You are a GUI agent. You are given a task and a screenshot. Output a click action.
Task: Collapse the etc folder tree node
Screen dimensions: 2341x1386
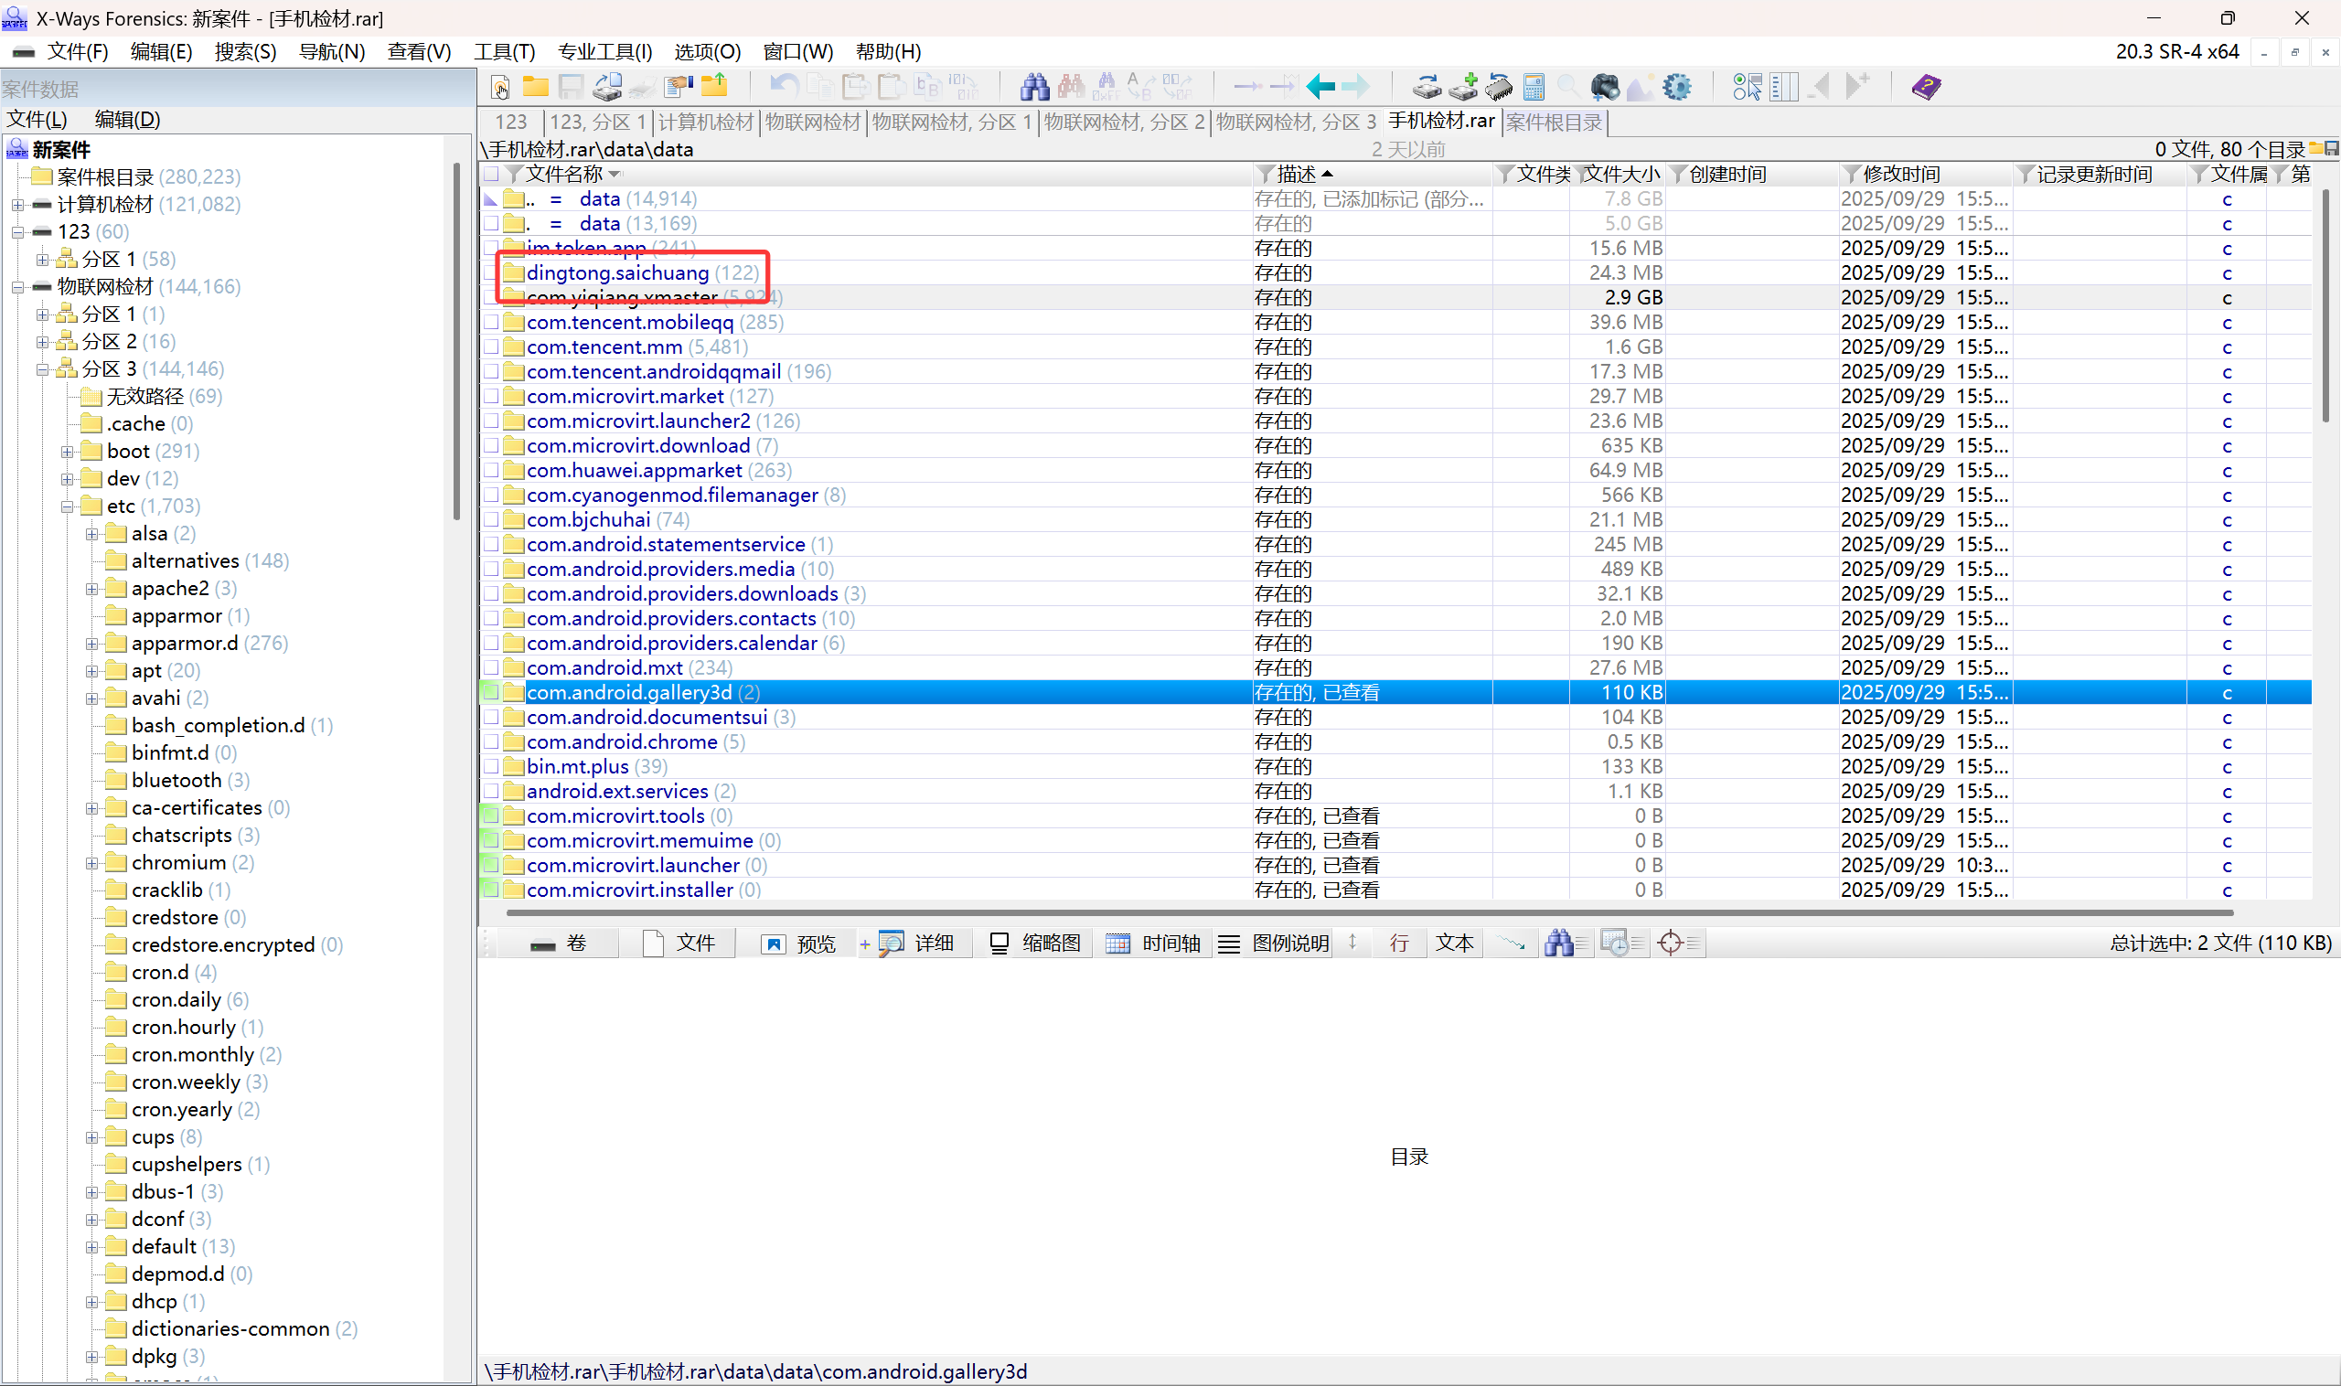point(68,506)
